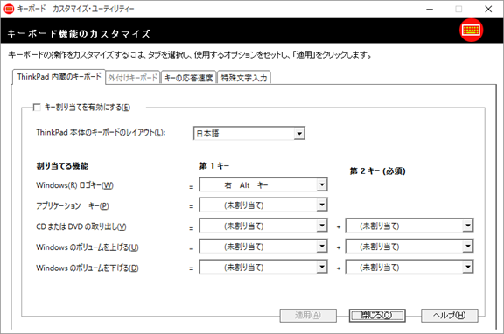The width and height of the screenshot is (504, 334).
Task: Open the CD/DVD eject second-key dropdown
Action: tap(409, 226)
